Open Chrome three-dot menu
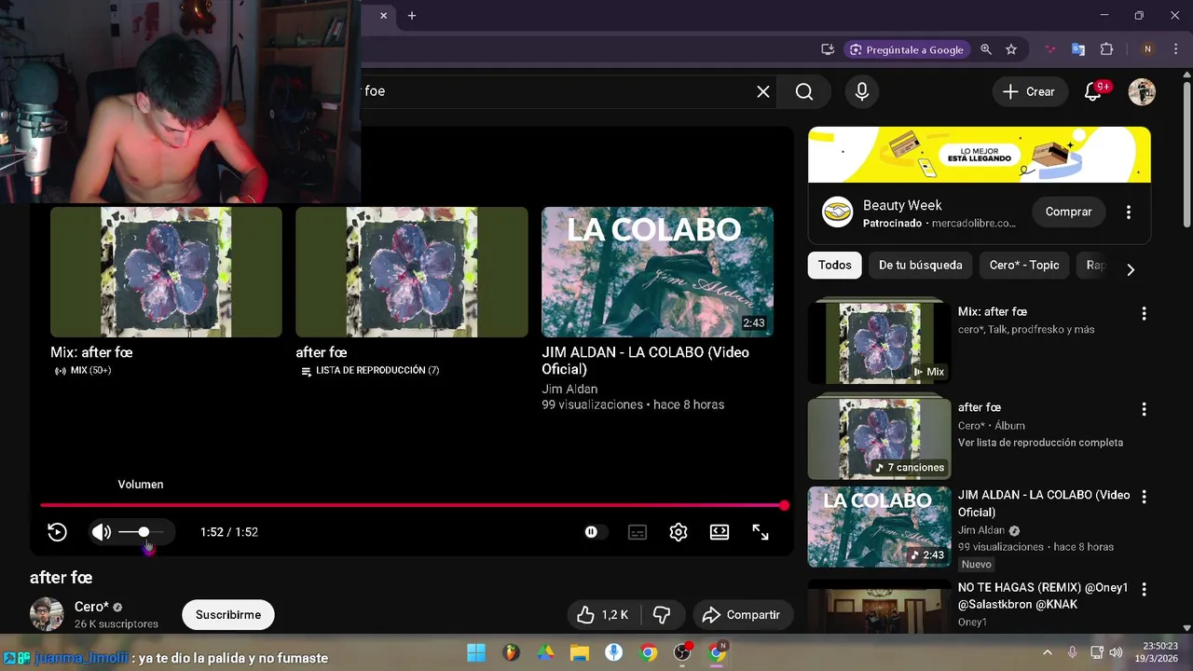The width and height of the screenshot is (1193, 671). [1175, 49]
